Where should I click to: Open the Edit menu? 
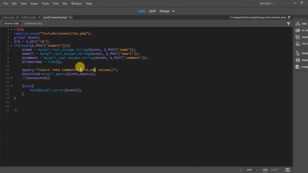pos(14,3)
